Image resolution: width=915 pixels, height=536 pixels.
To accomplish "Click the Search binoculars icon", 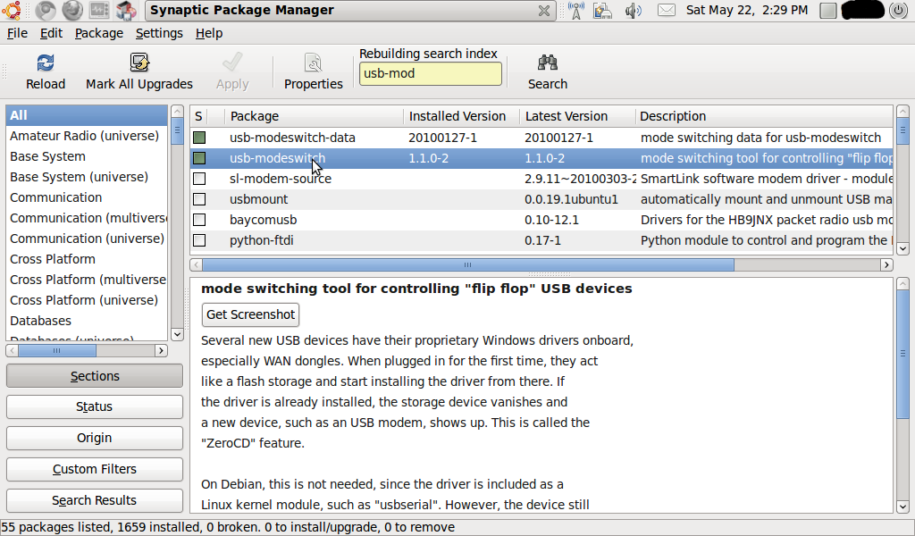I will click(x=547, y=63).
